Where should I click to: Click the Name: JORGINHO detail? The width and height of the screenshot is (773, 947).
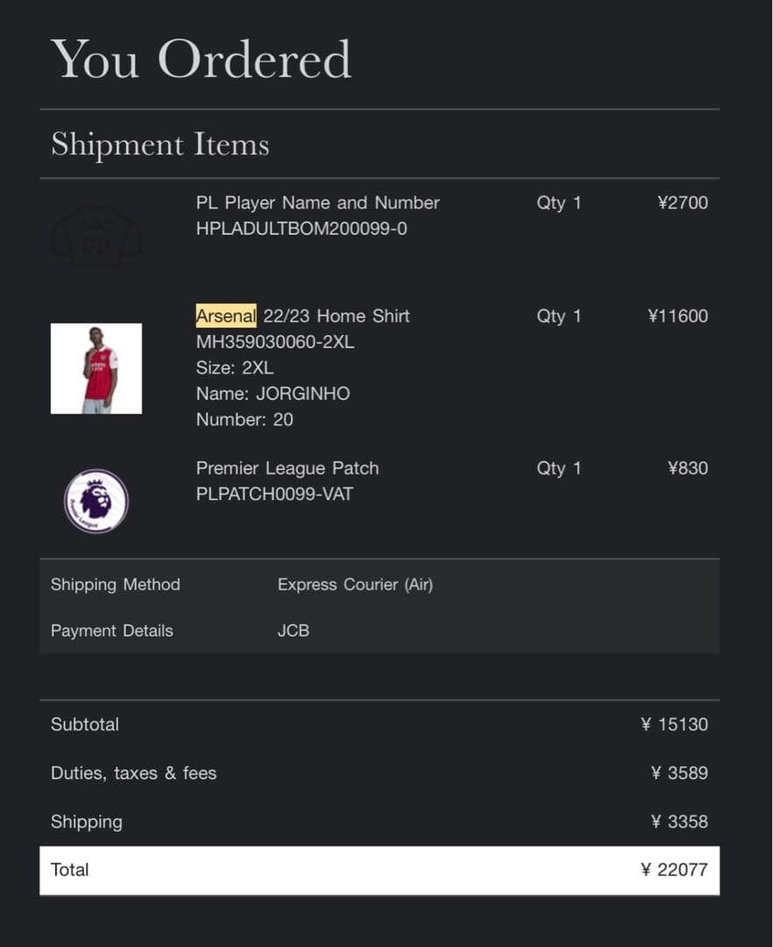(x=273, y=394)
